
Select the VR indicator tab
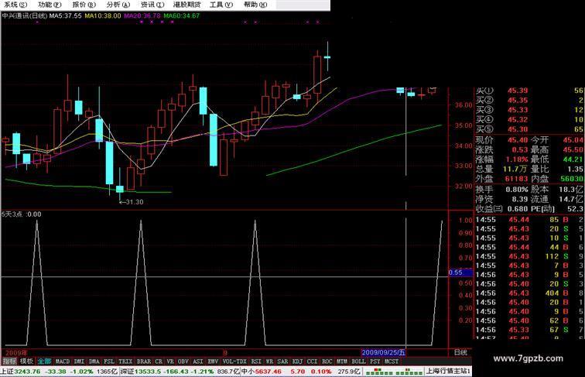[170, 362]
